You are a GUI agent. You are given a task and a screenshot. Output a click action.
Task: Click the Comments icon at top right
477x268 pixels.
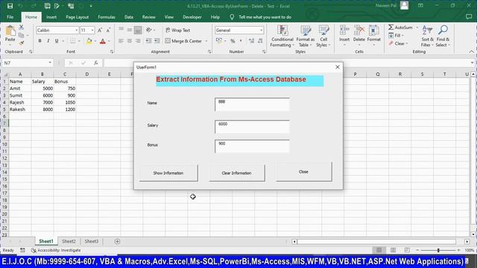pyautogui.click(x=469, y=17)
